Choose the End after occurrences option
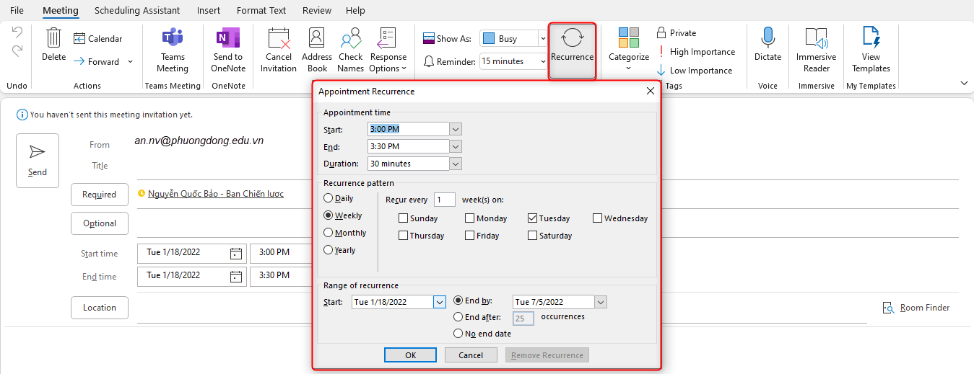Image resolution: width=974 pixels, height=374 pixels. (458, 317)
